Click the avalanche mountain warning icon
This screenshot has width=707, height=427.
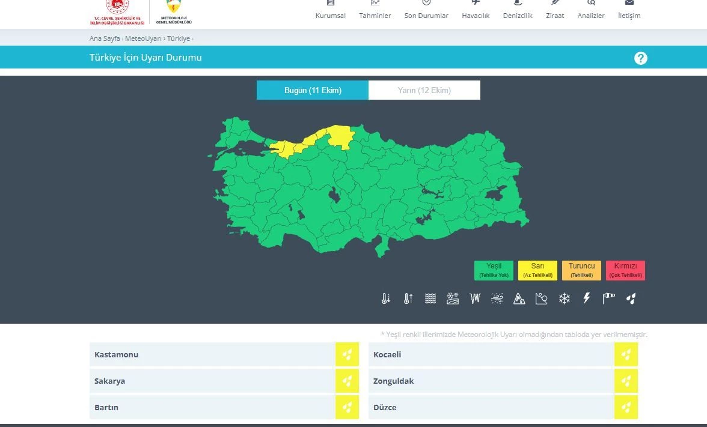519,298
